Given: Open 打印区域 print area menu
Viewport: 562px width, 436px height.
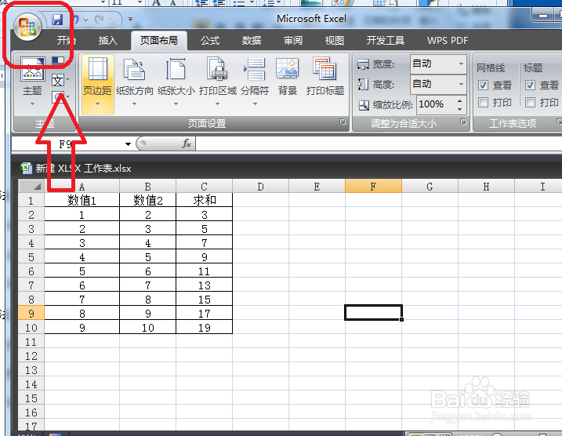Looking at the screenshot, I should [x=218, y=82].
